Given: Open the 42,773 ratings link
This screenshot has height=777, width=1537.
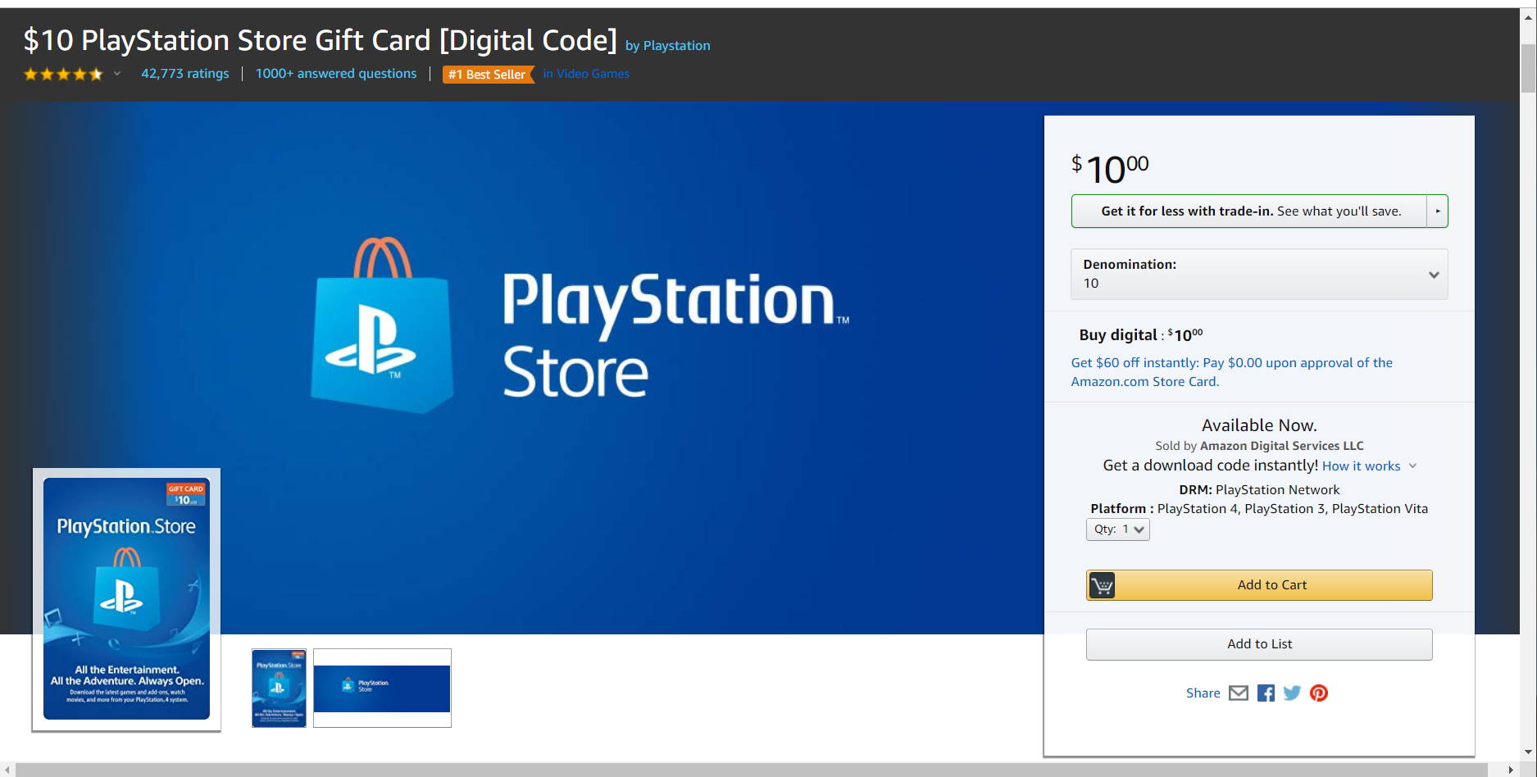Looking at the screenshot, I should [x=184, y=74].
